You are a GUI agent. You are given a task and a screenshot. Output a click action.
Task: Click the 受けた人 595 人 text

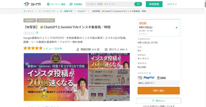118,50
